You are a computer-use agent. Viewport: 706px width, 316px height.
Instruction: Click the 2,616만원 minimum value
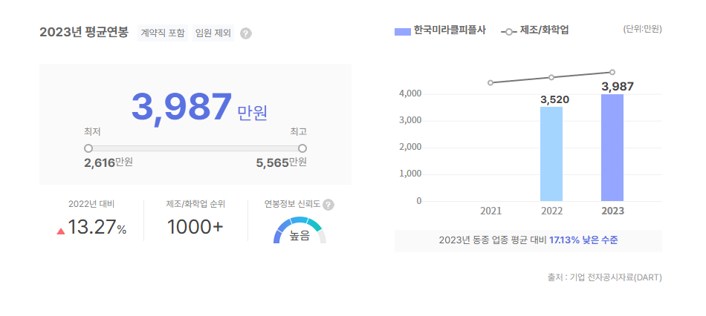[109, 162]
